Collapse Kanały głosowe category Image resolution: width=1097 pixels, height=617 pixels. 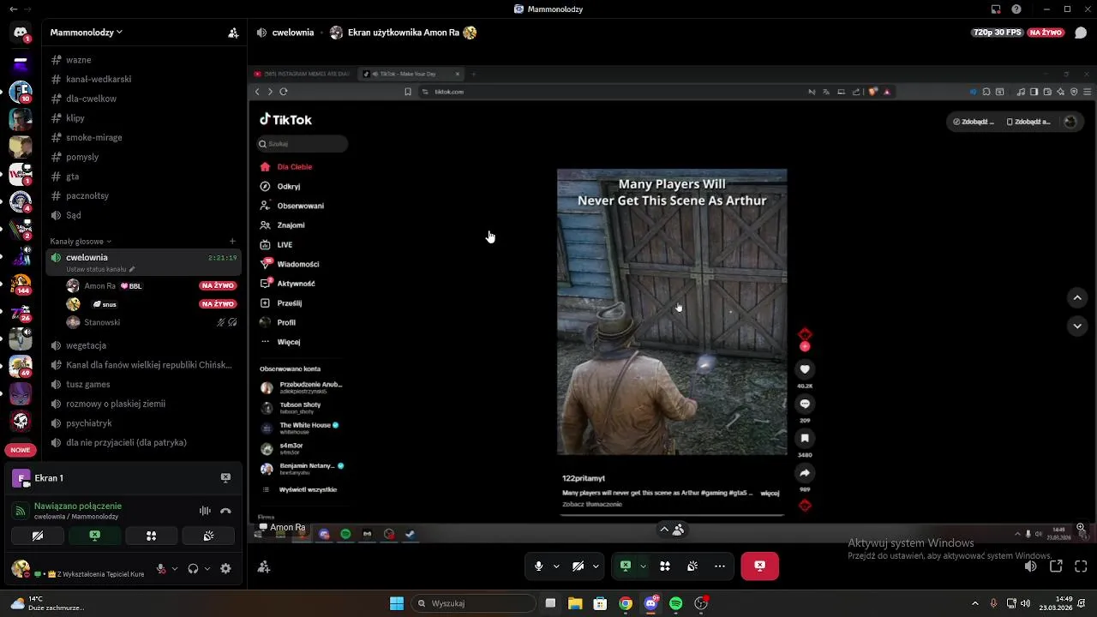(81, 242)
